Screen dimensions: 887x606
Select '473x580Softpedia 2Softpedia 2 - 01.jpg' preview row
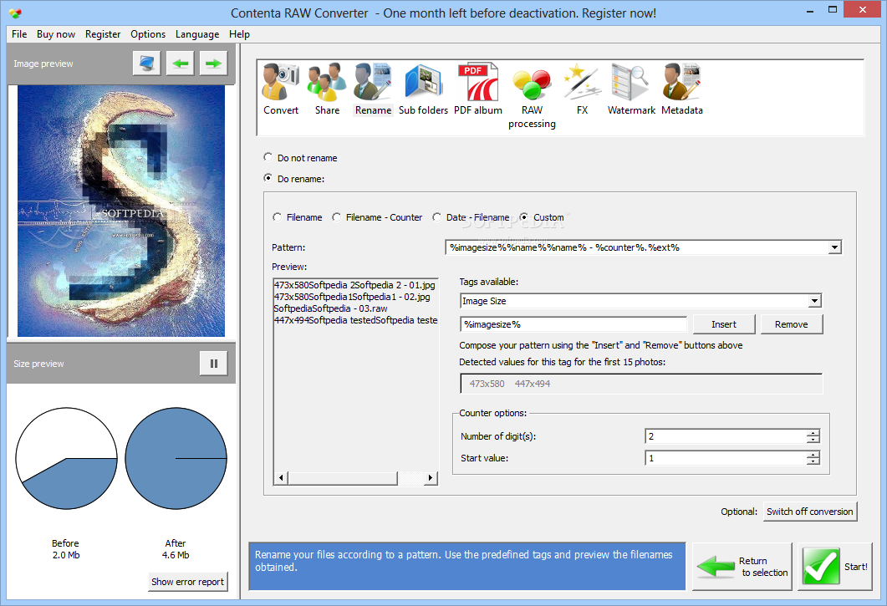[x=355, y=285]
